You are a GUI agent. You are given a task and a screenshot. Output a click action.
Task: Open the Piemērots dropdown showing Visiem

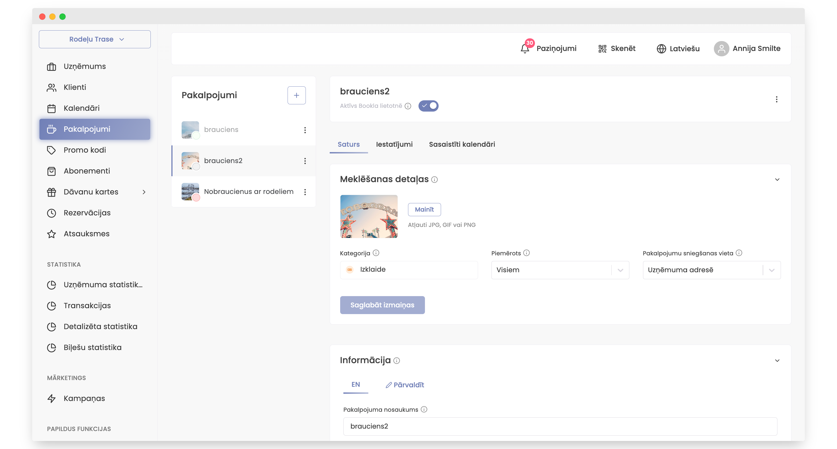(x=560, y=270)
